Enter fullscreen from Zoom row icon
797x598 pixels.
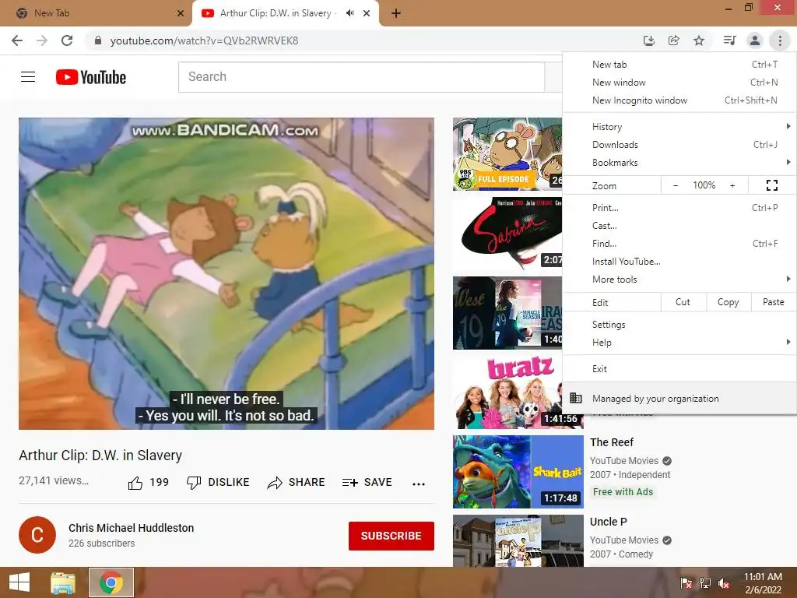pos(771,185)
